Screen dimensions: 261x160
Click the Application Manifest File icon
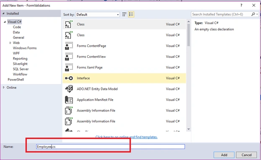(x=69, y=100)
